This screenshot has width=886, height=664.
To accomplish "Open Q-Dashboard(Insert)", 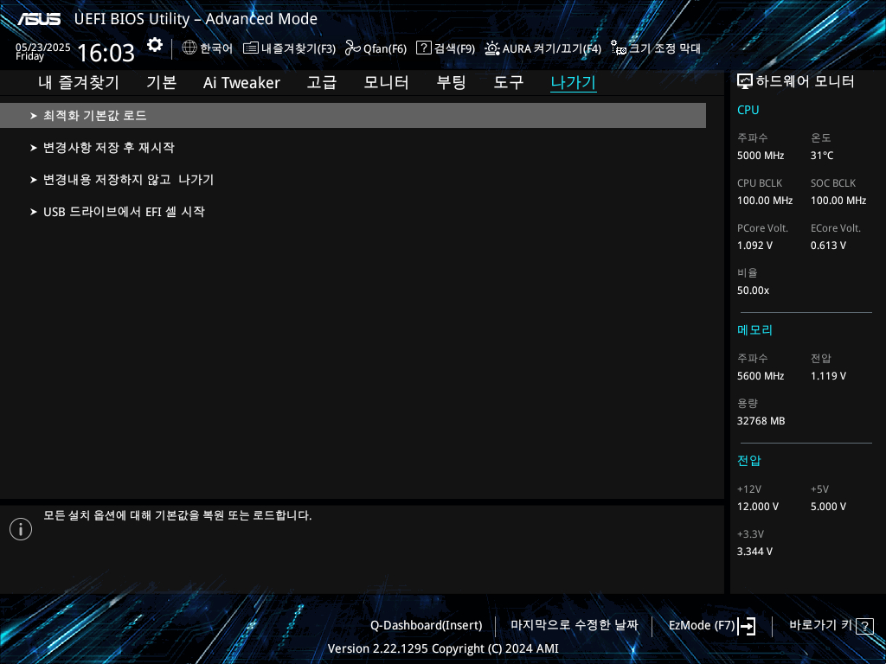I will (x=426, y=625).
